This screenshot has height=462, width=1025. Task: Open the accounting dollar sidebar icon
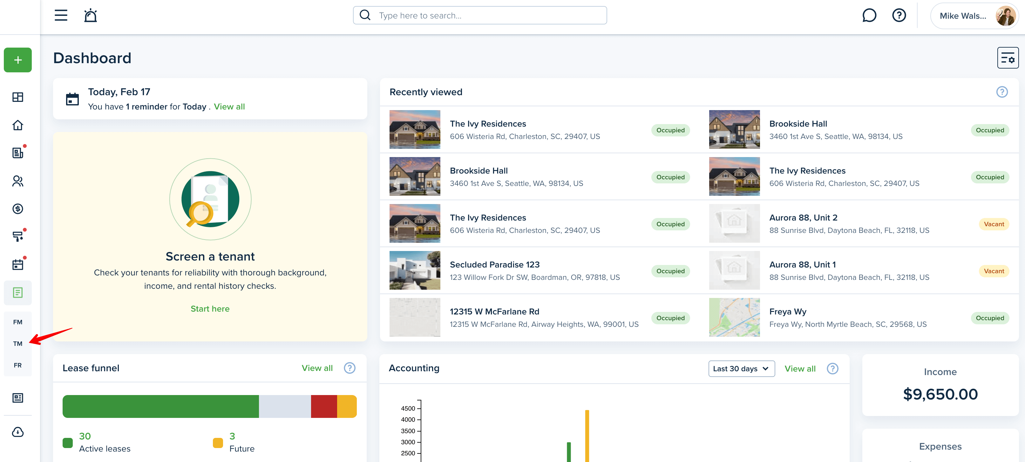pos(18,208)
